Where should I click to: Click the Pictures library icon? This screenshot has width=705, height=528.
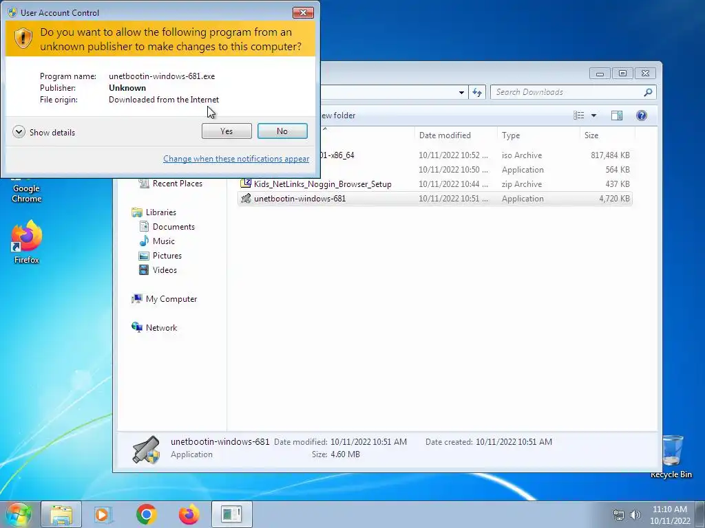(144, 256)
